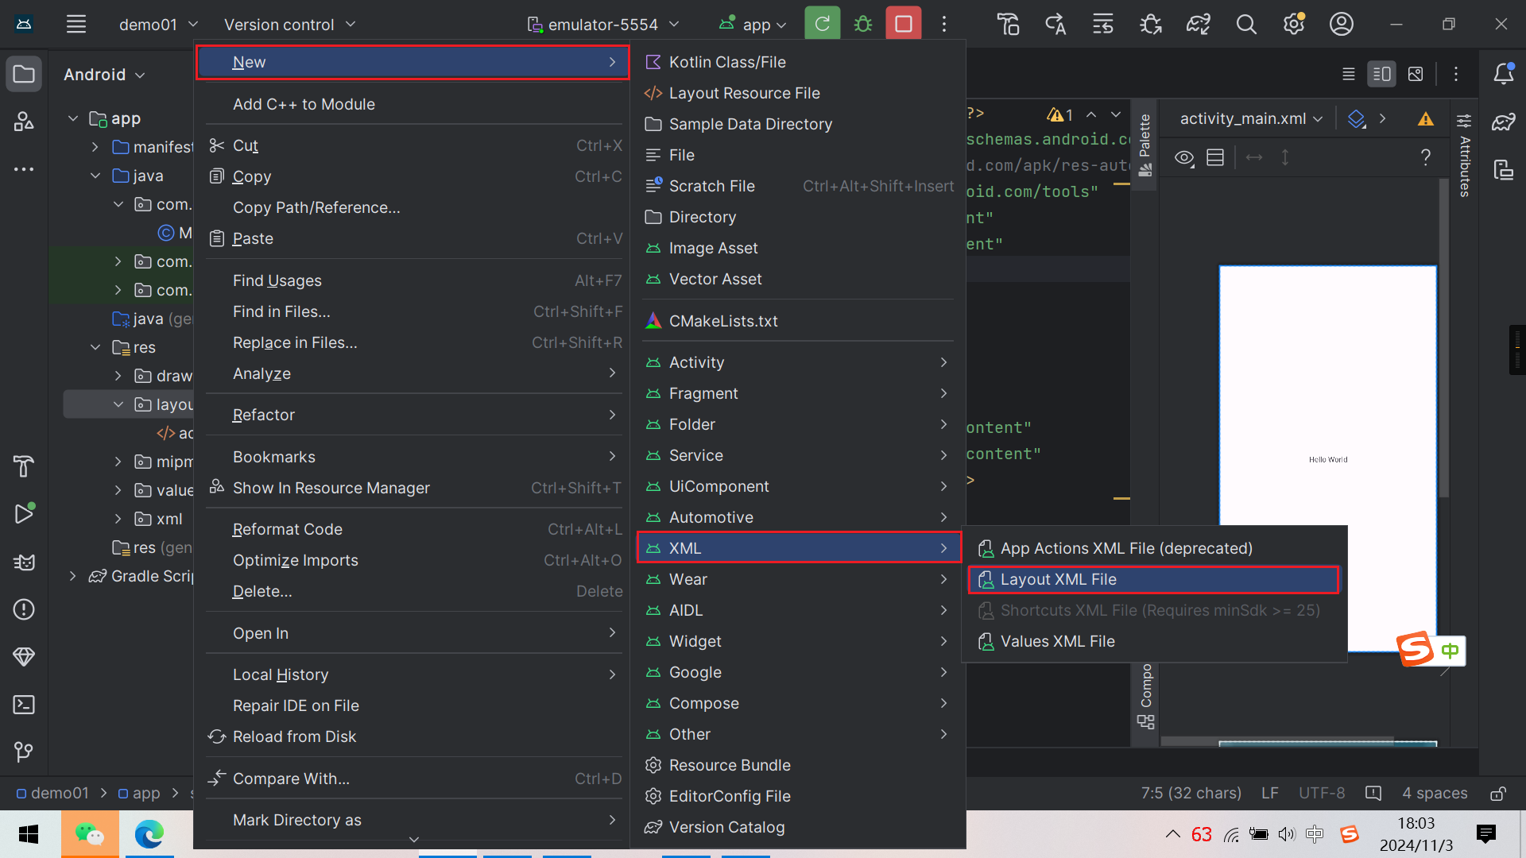Screen dimensions: 1526x858
Task: Open the Logcat tool window icon
Action: (24, 562)
